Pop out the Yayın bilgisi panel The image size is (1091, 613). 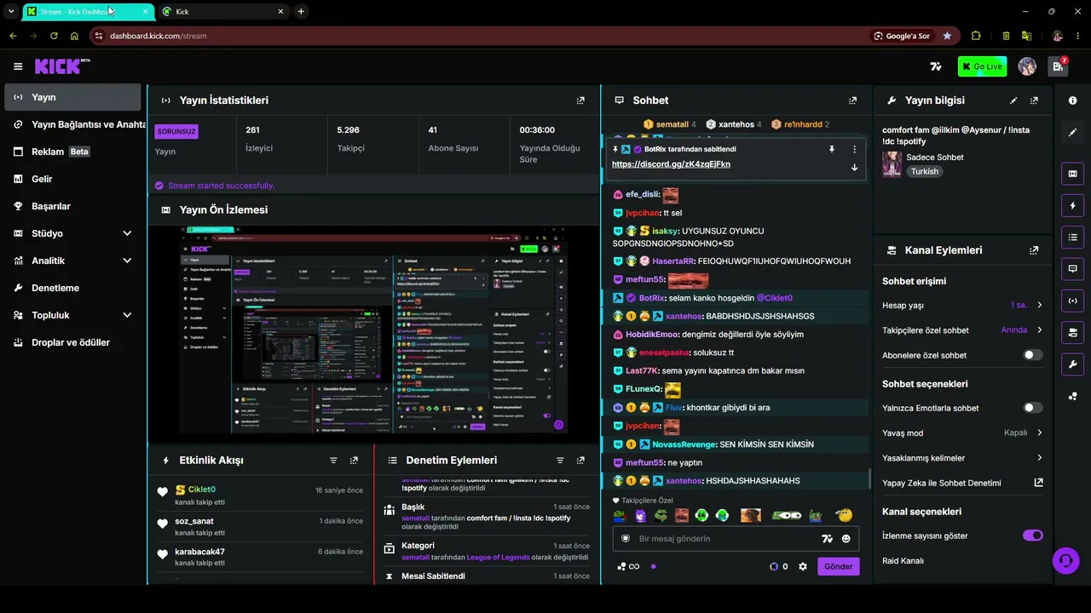(x=1034, y=100)
